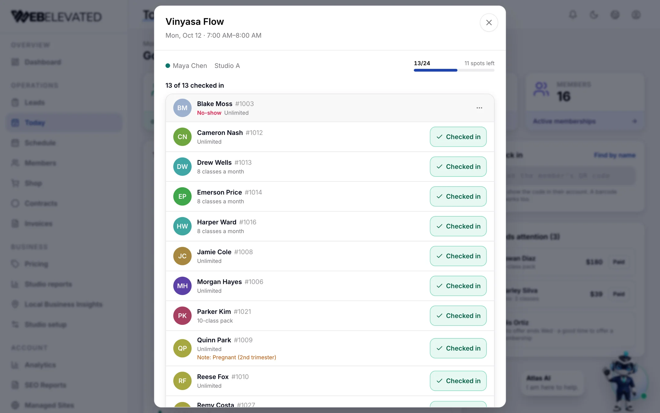The height and width of the screenshot is (413, 660).
Task: Open Invoices in the sidebar
Action: pos(64,224)
